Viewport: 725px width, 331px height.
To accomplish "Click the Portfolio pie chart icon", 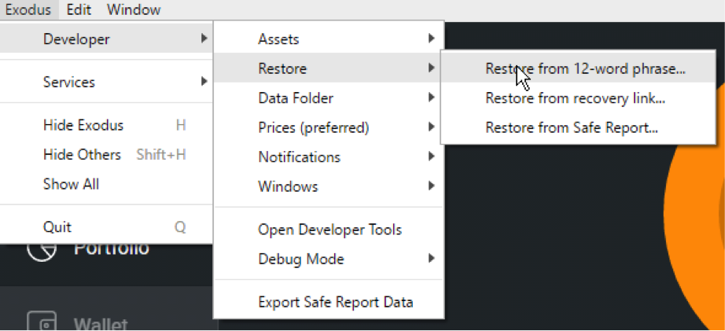I will tap(42, 252).
